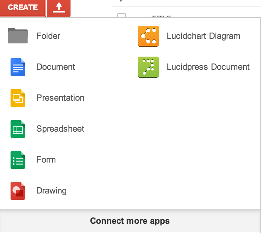Click the red Drawing icon

(18, 191)
